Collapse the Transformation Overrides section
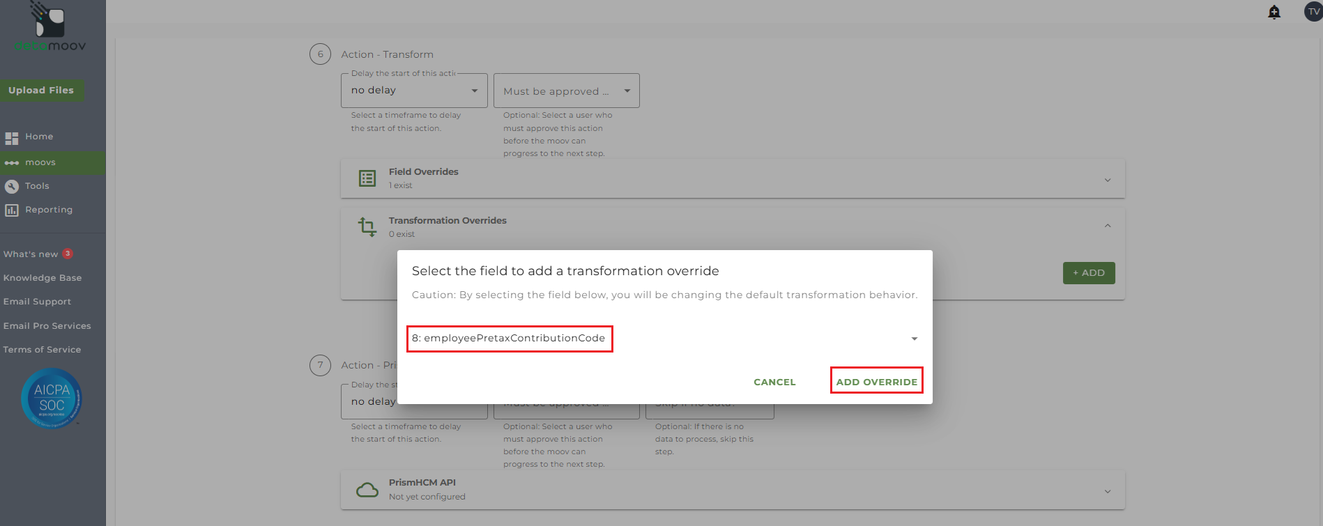Screen dimensions: 1323x526 pos(1107,226)
